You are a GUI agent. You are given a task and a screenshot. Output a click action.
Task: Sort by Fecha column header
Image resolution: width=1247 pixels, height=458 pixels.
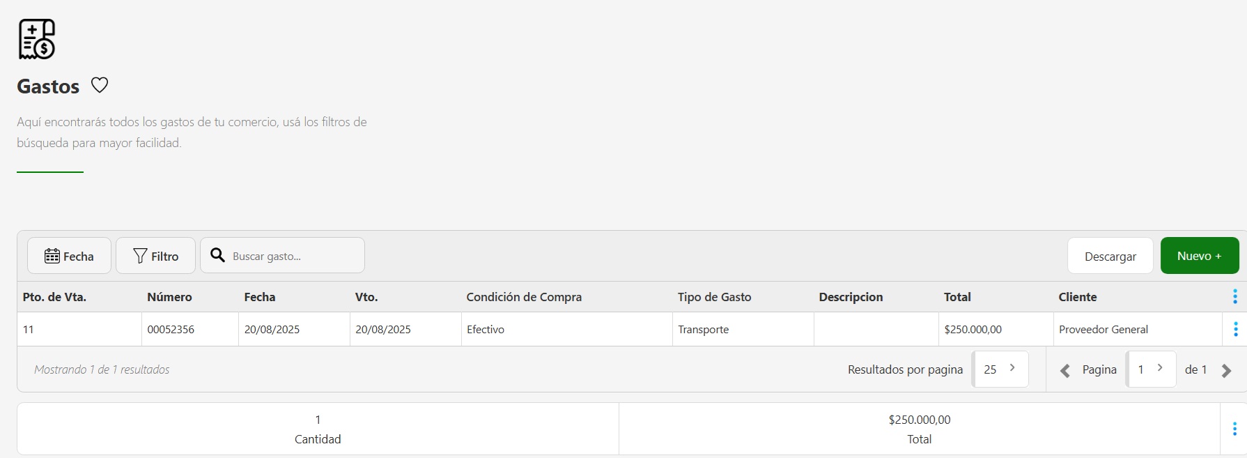coord(260,297)
